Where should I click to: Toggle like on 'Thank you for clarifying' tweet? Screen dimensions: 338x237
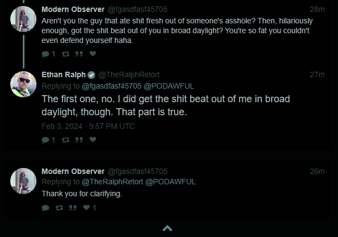(90, 208)
